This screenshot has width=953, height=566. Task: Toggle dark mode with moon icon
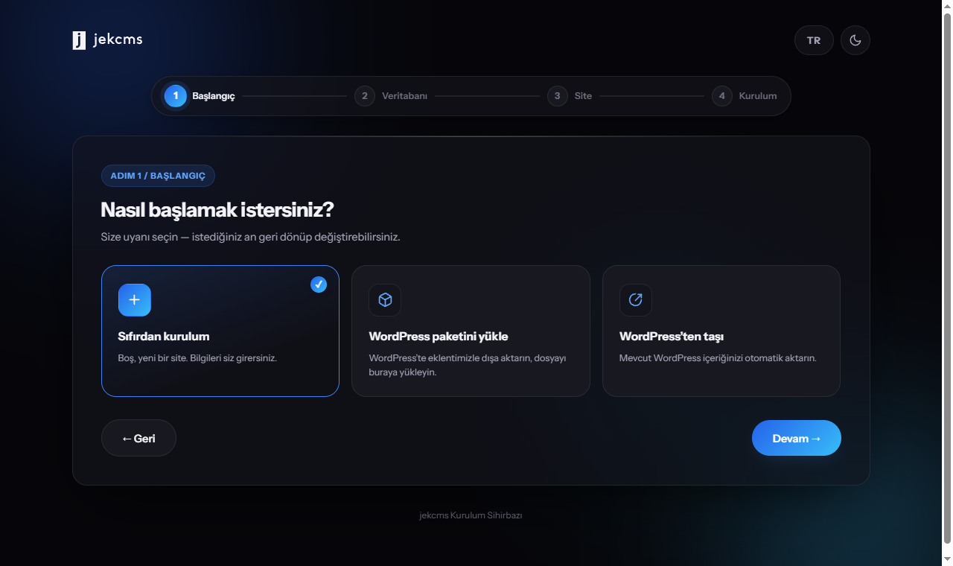pos(855,40)
